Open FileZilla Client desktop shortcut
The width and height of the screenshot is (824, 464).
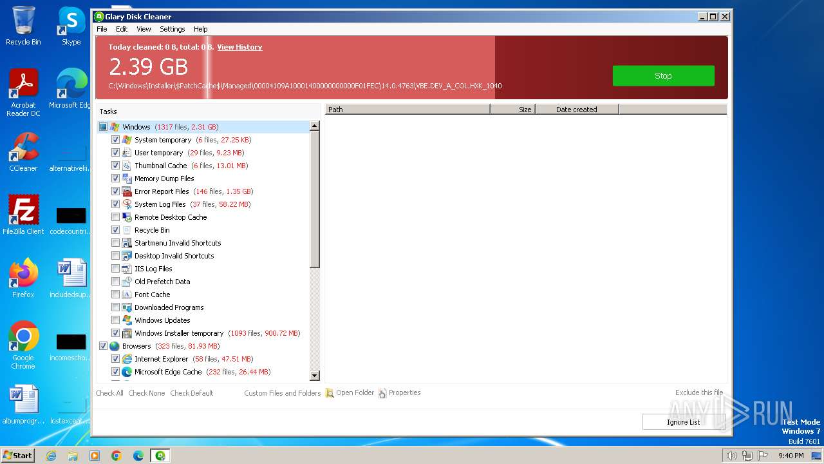[23, 215]
